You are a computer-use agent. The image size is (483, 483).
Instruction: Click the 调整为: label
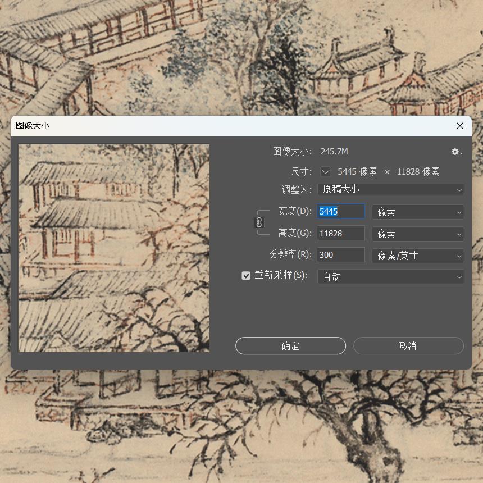pyautogui.click(x=297, y=189)
